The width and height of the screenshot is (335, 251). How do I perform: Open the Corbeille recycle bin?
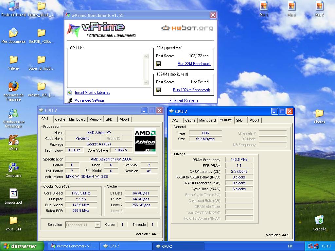[319, 220]
